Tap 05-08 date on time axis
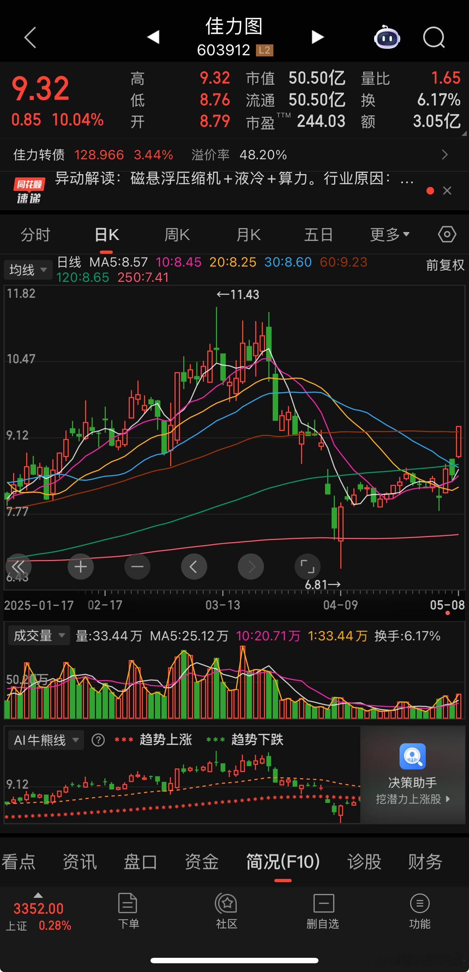This screenshot has width=469, height=972. click(447, 605)
